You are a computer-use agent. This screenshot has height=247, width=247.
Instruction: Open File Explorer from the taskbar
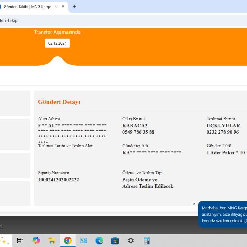tap(52, 241)
